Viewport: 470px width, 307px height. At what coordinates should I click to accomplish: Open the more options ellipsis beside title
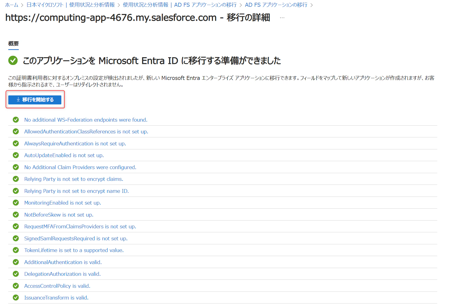(x=282, y=18)
